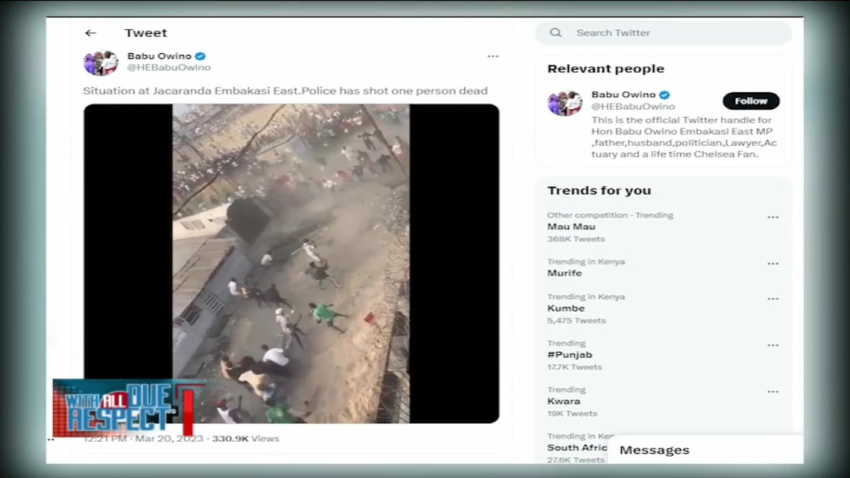
Task: Open the Murife trend
Action: [x=565, y=273]
